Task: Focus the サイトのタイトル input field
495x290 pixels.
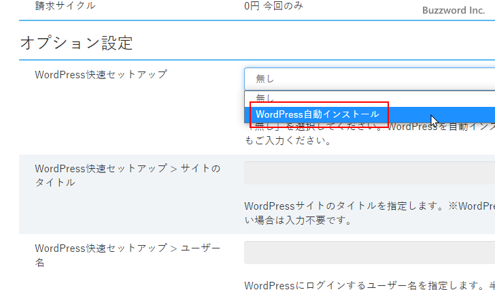Action: (x=369, y=173)
